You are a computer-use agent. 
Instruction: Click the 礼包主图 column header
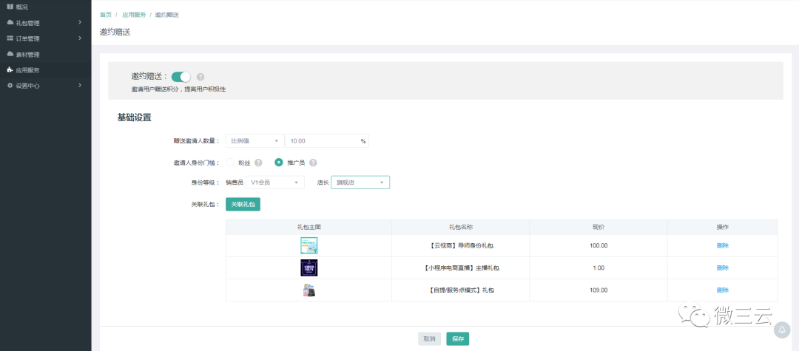pos(309,227)
